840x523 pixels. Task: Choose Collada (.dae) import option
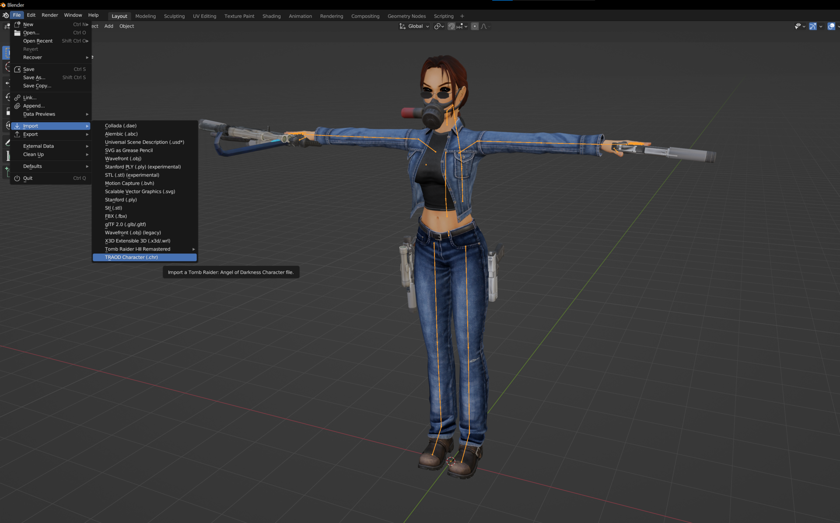pos(144,126)
